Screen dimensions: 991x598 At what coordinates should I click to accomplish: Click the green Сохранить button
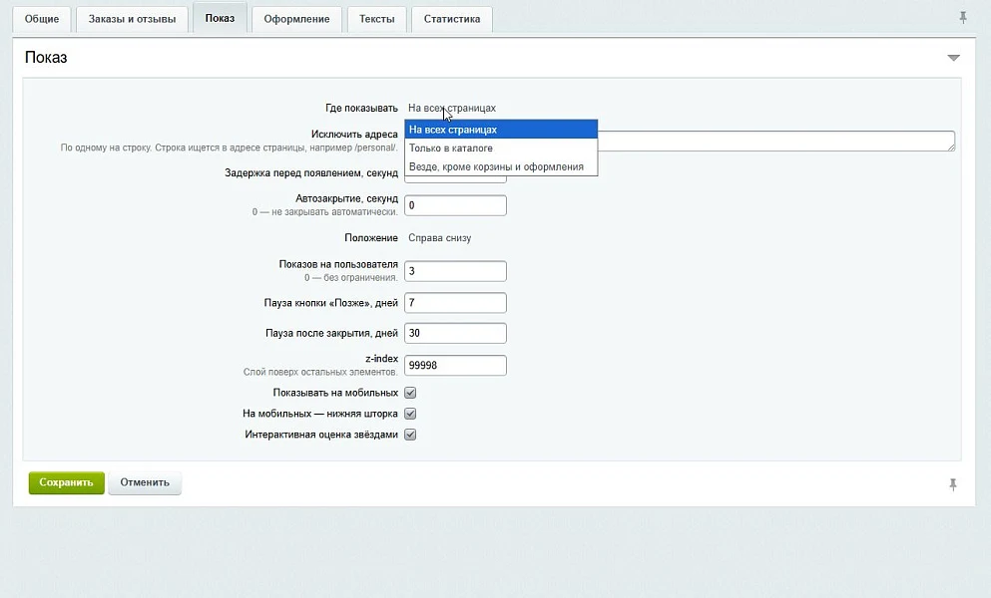pos(66,482)
